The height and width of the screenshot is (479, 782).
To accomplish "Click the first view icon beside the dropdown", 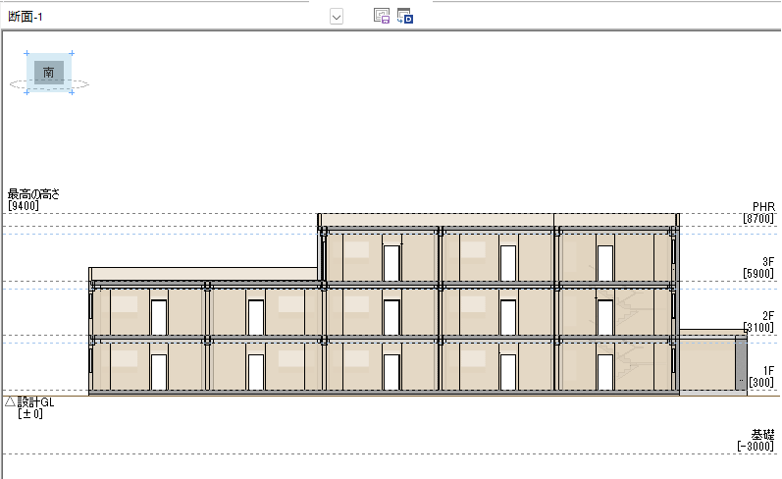I will coord(382,17).
